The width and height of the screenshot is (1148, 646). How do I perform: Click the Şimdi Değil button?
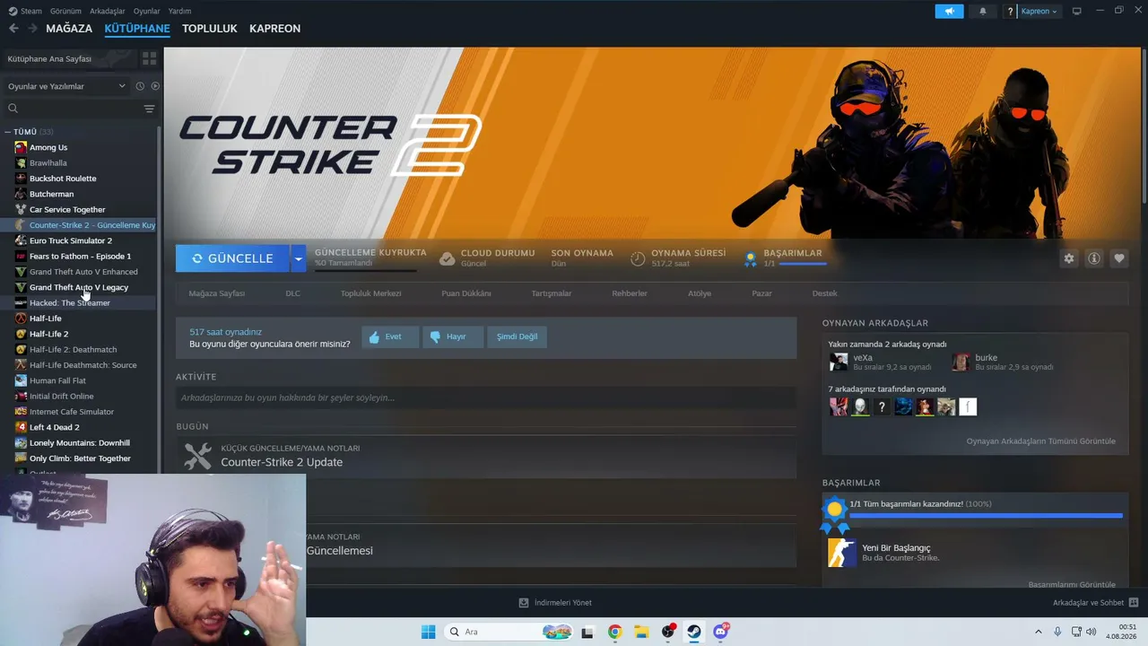point(517,336)
